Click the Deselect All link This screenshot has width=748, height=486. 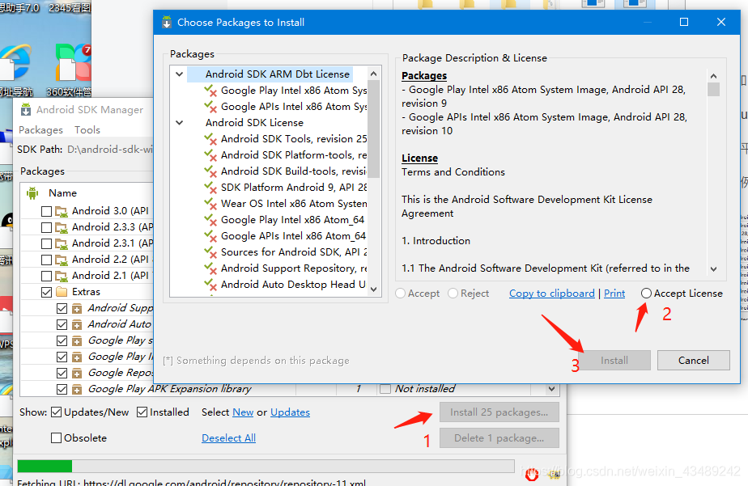tap(228, 437)
